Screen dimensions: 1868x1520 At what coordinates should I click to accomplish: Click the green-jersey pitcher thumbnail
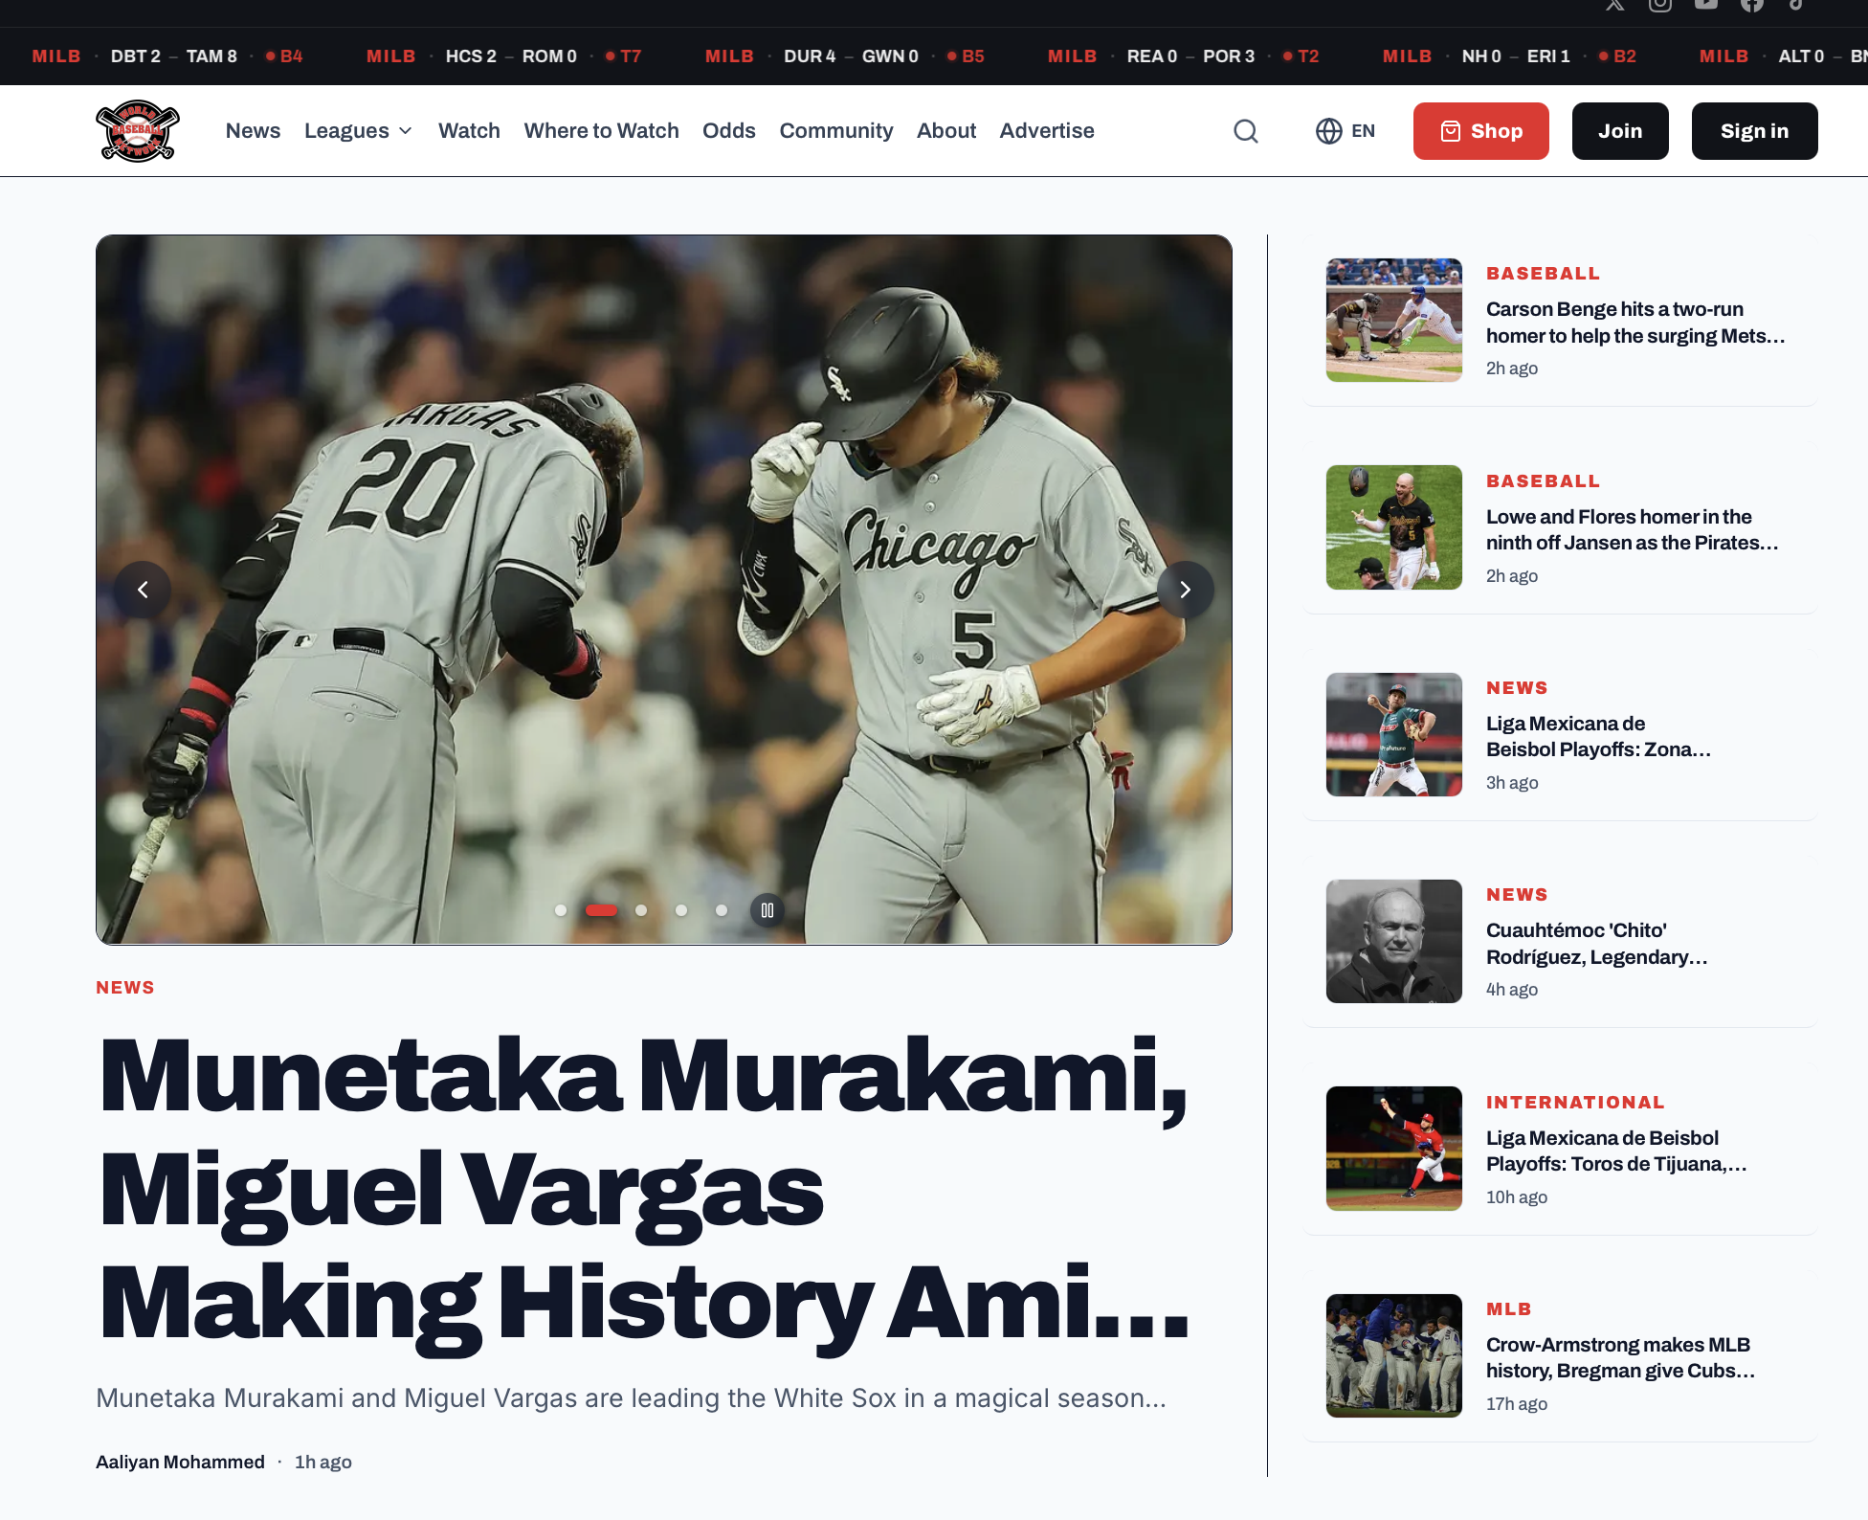click(x=1394, y=734)
